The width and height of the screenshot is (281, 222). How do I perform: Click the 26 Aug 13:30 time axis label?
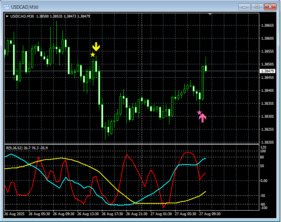[x=88, y=214]
